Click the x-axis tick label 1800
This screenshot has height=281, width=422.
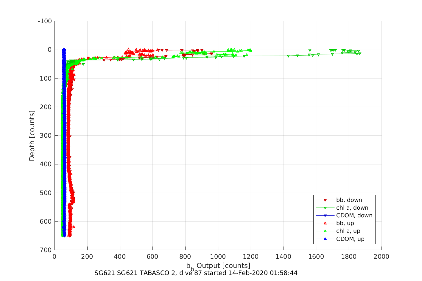(349, 257)
